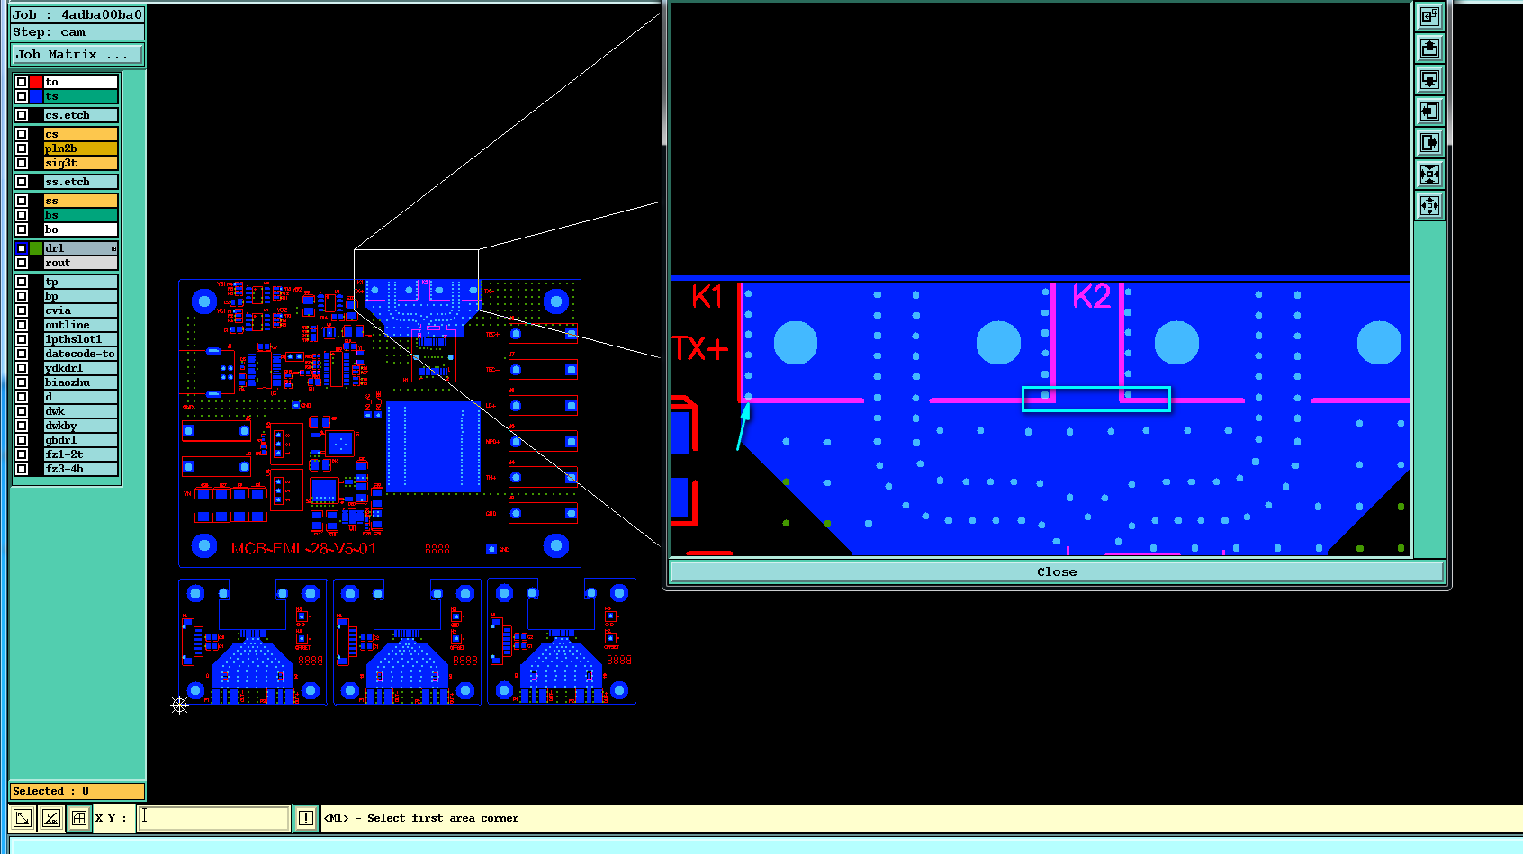
Task: Select the 'bs' layer name
Action: [81, 215]
